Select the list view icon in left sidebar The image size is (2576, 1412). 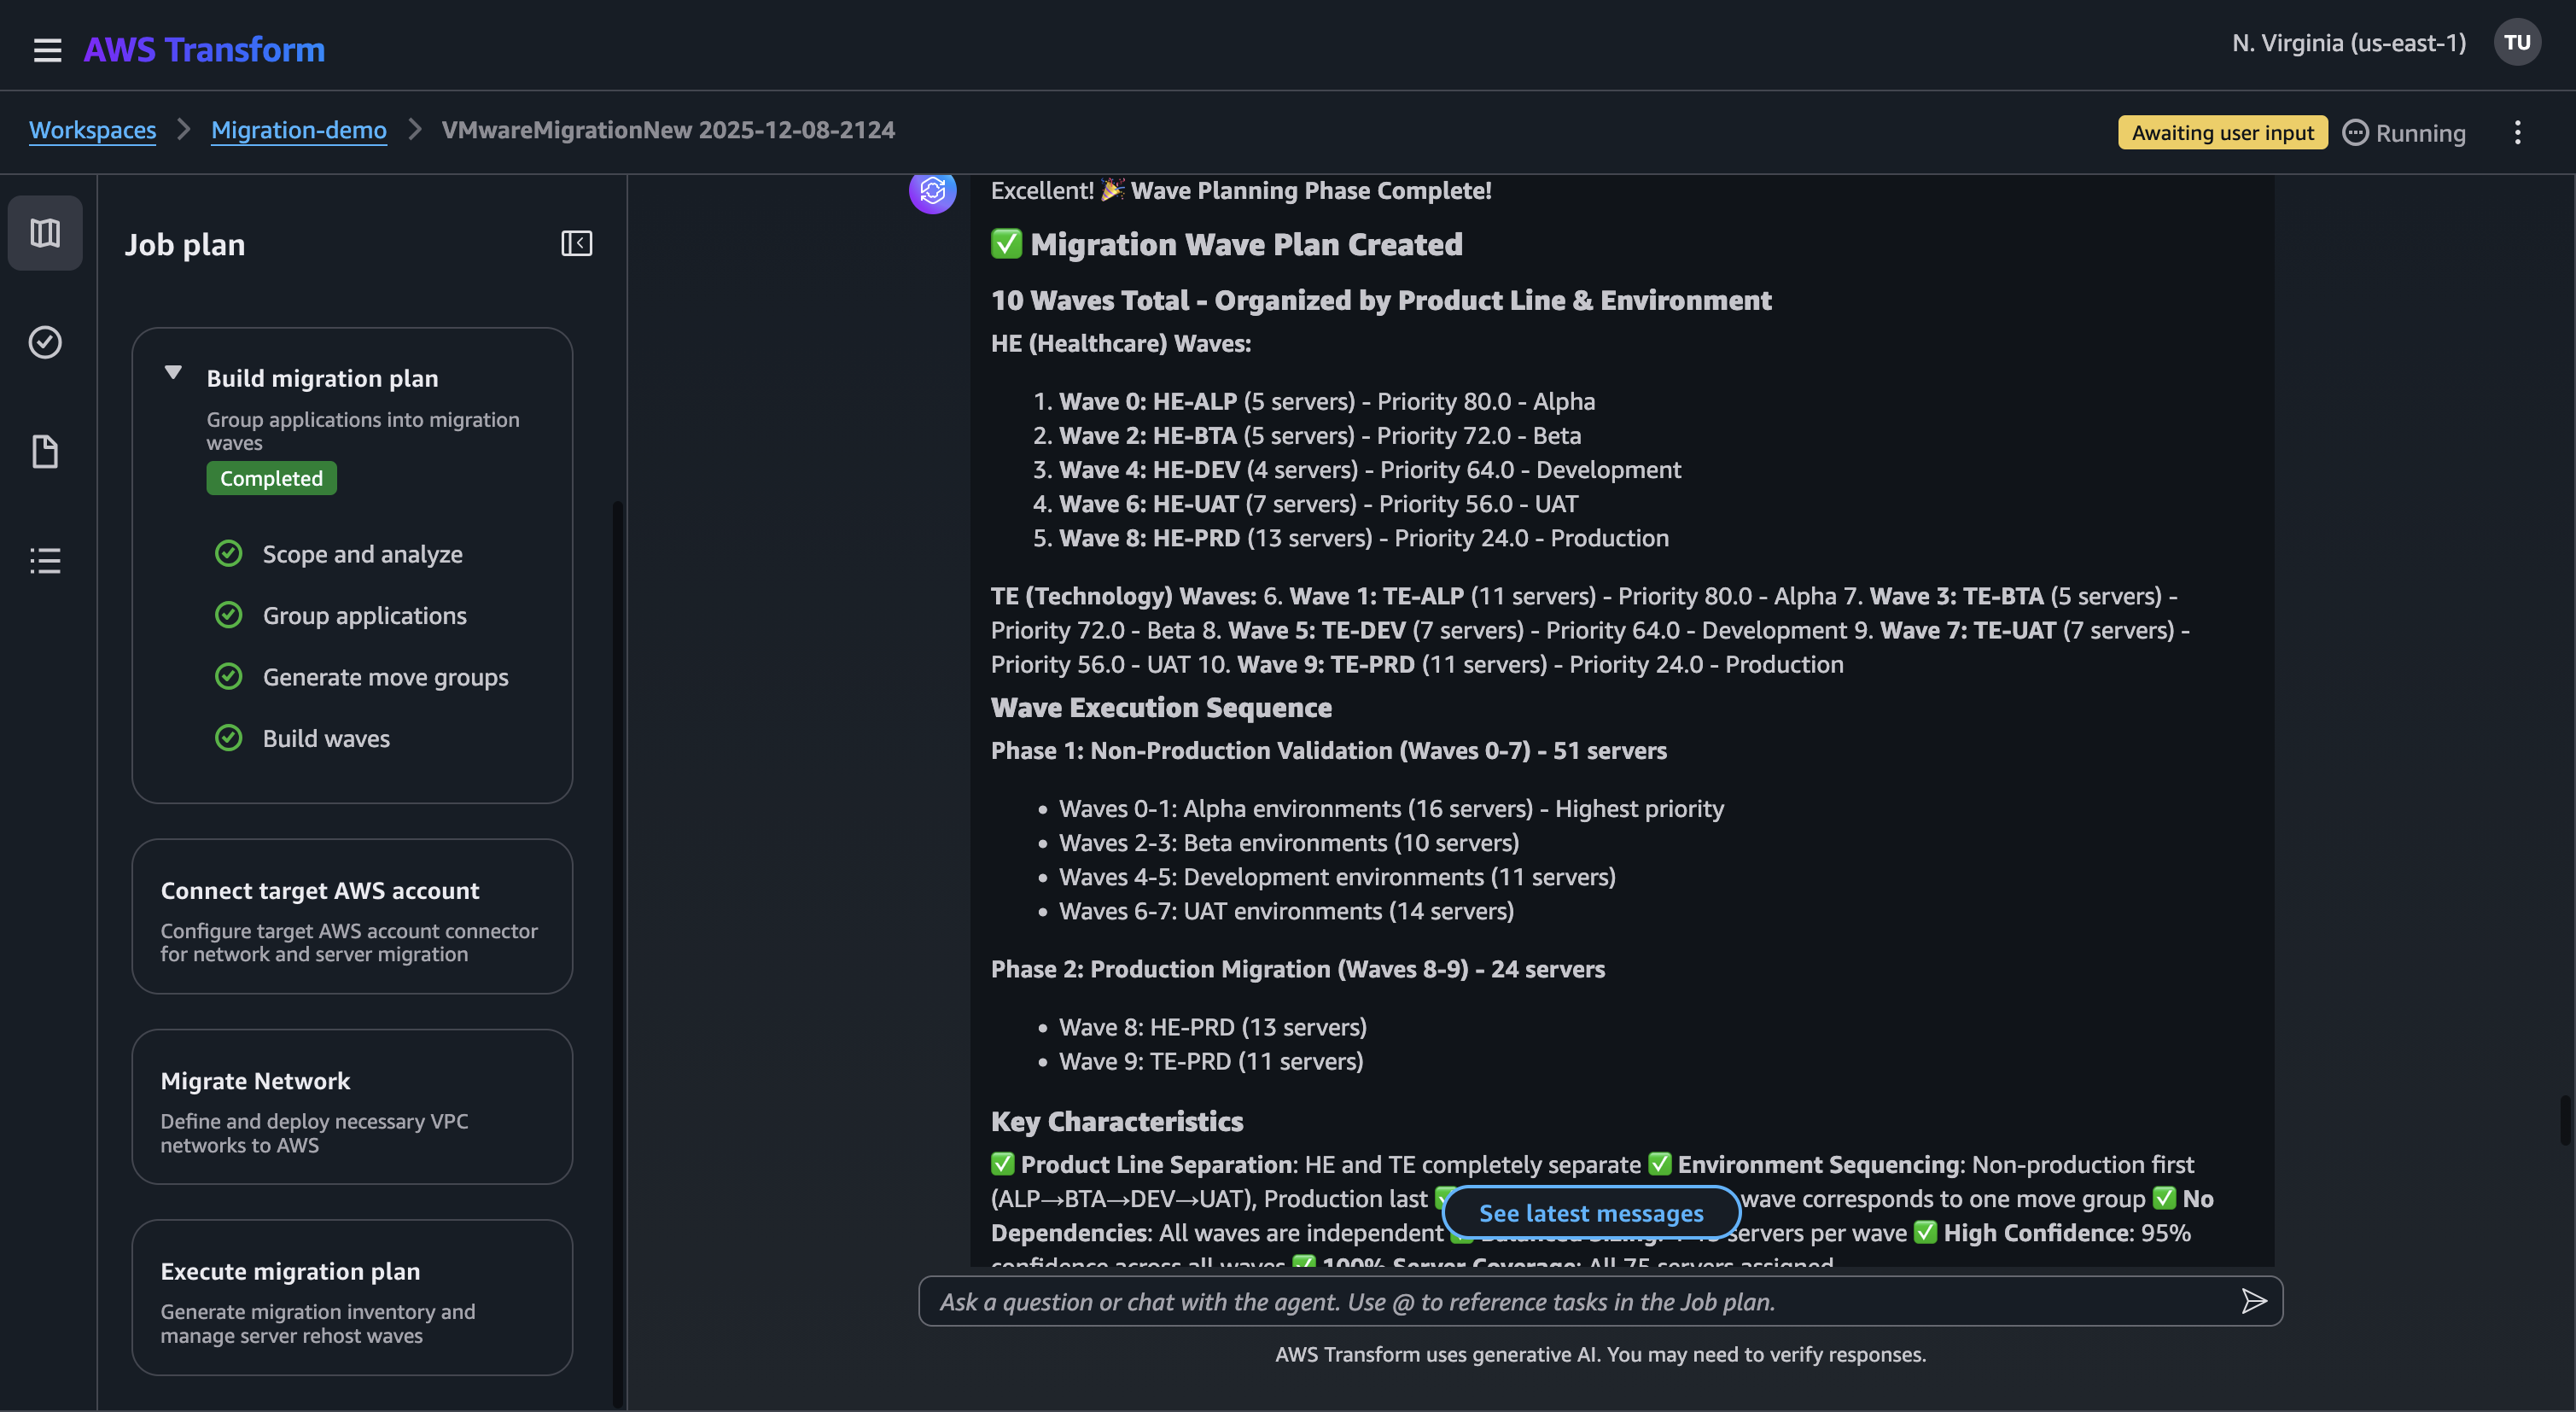(x=45, y=560)
